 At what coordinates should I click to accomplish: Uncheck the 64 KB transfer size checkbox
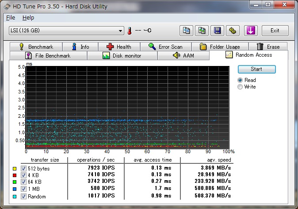24,182
